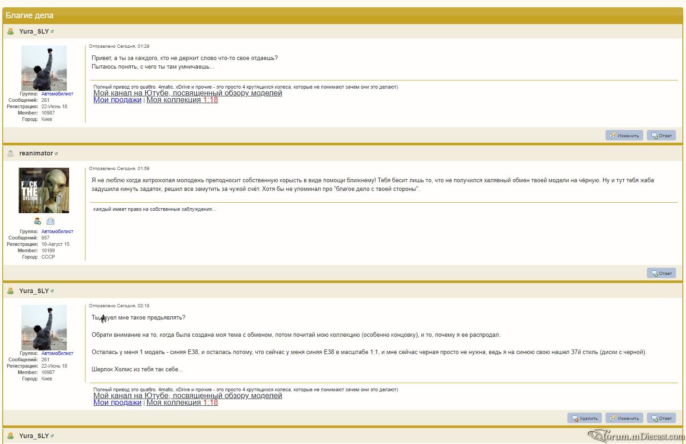Open reanimator alien avatar image
The image size is (686, 444).
pos(44,190)
